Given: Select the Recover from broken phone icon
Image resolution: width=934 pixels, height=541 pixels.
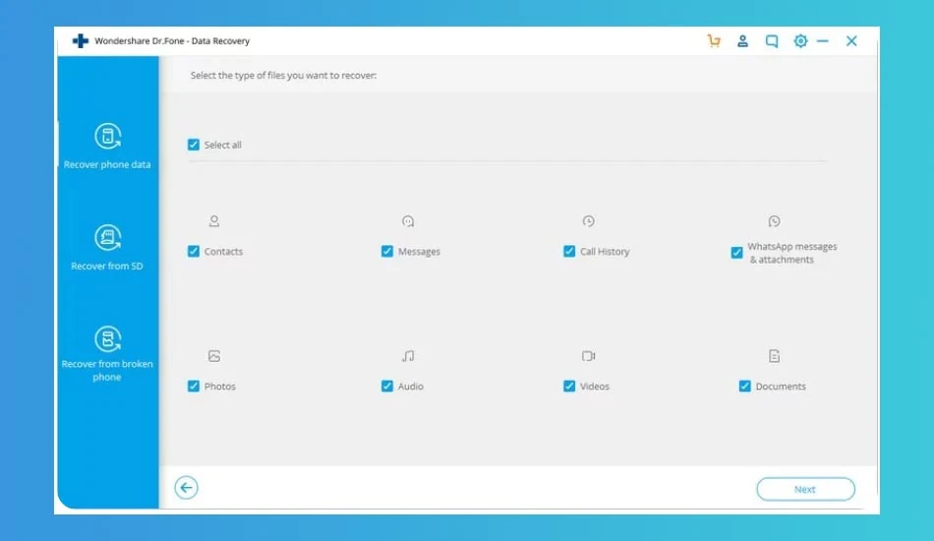Looking at the screenshot, I should [x=108, y=339].
